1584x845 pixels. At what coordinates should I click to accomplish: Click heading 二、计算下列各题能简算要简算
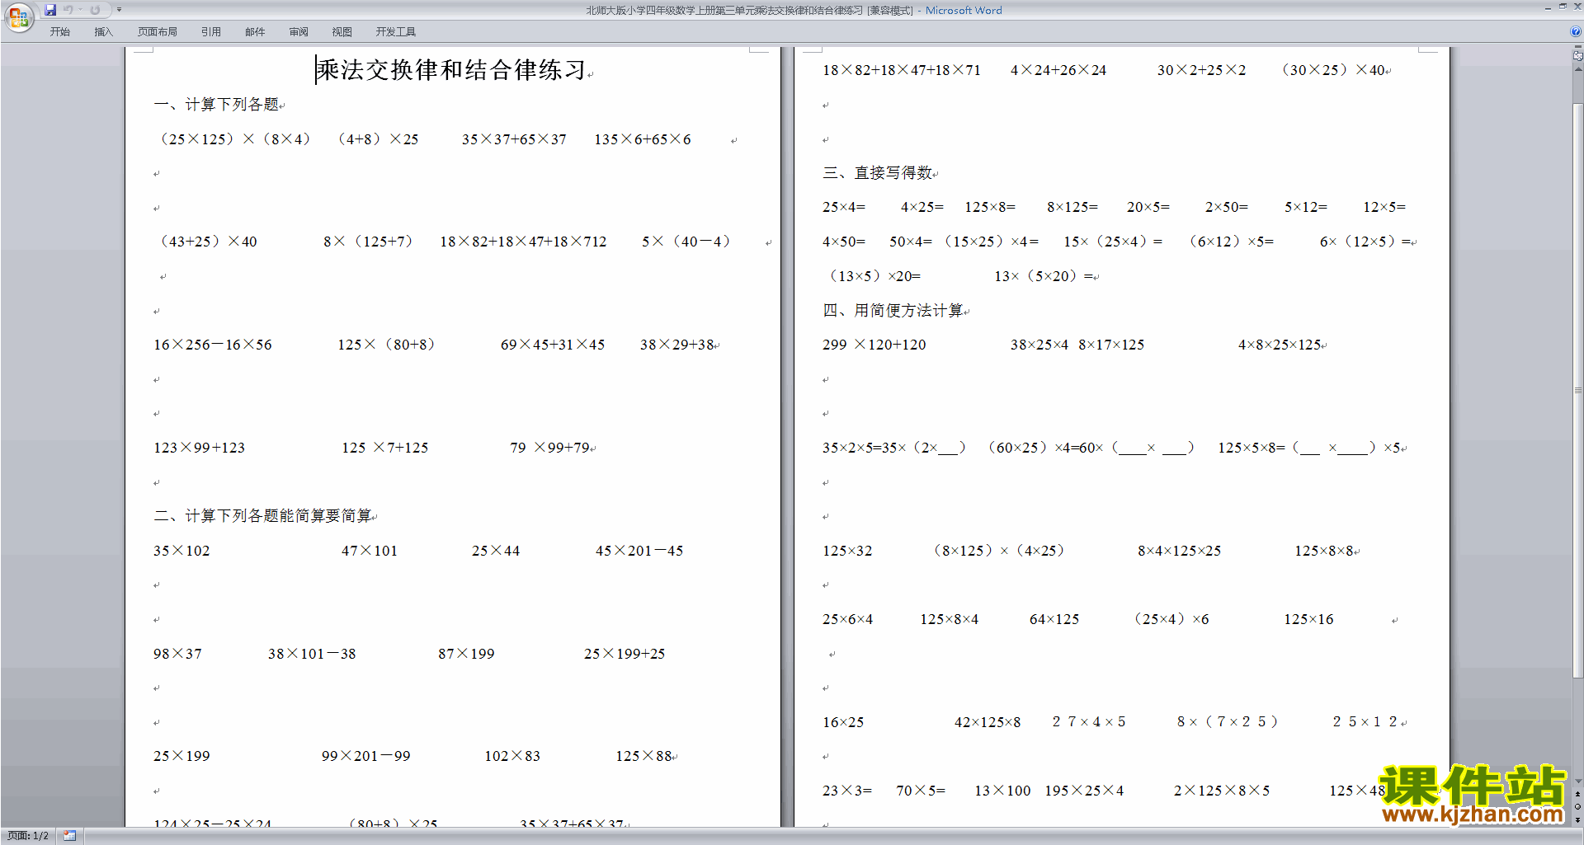pos(262,516)
